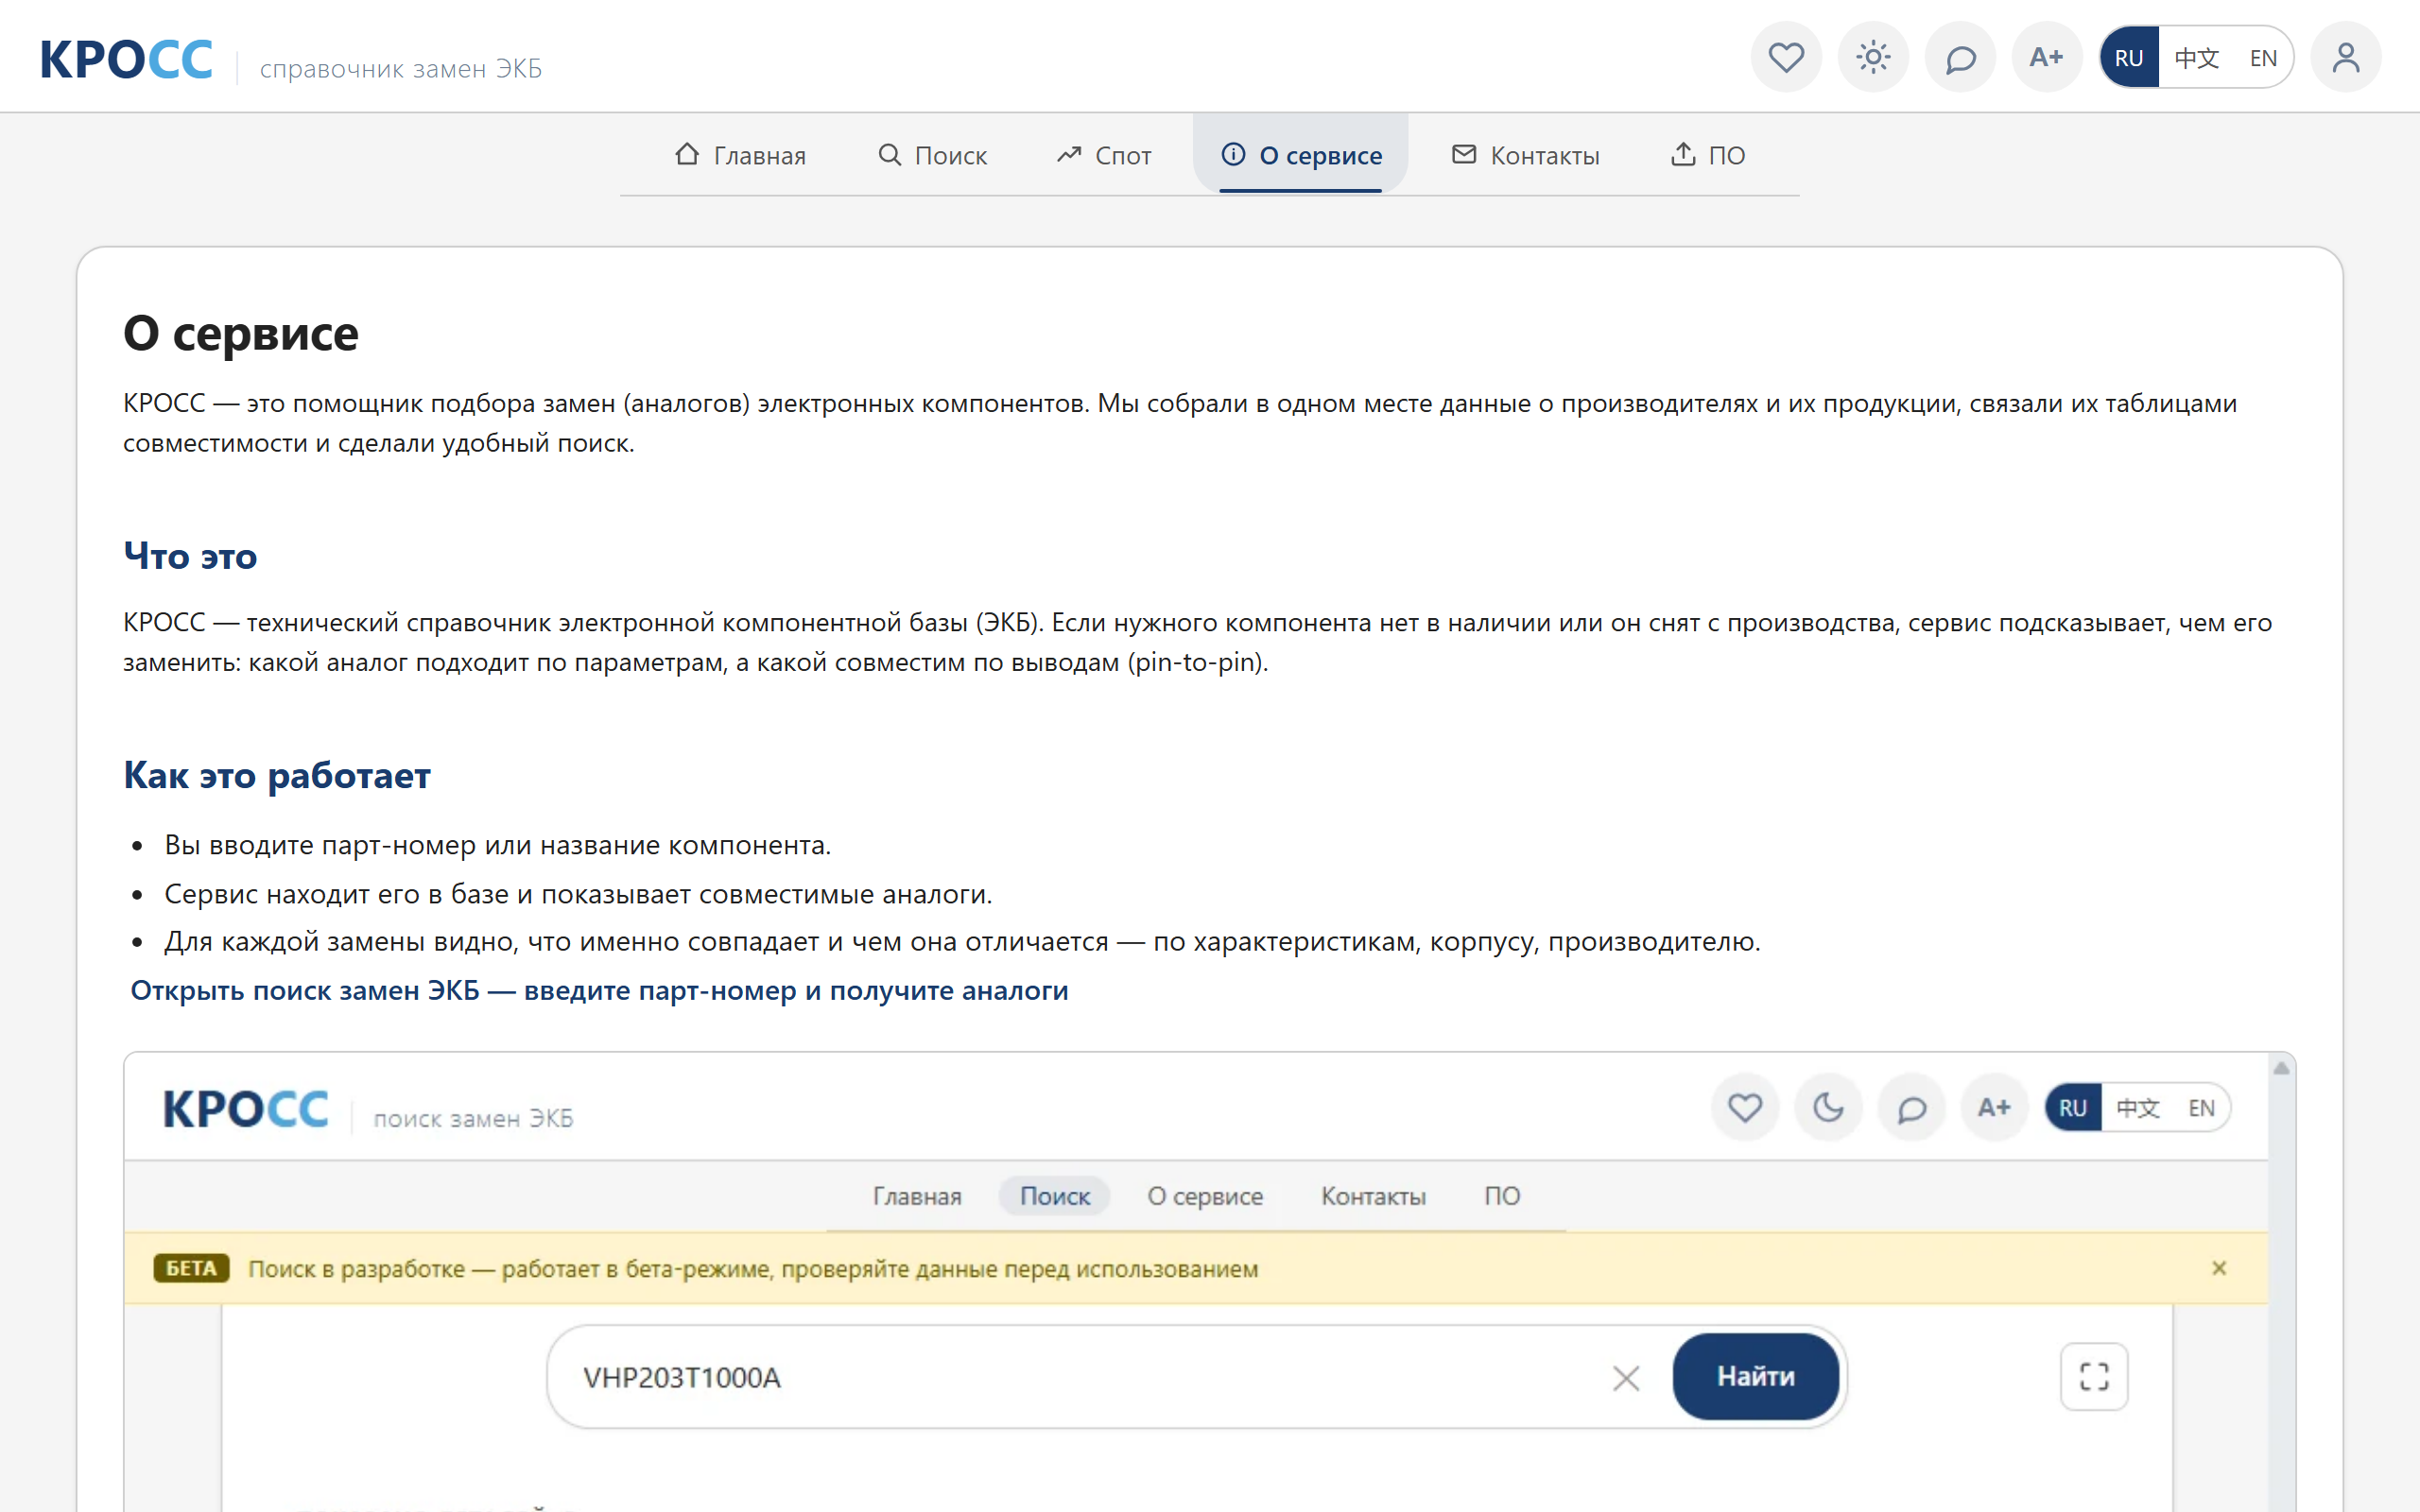2420x1512 pixels.
Task: Switch language to Chinese in header
Action: coord(2196,58)
